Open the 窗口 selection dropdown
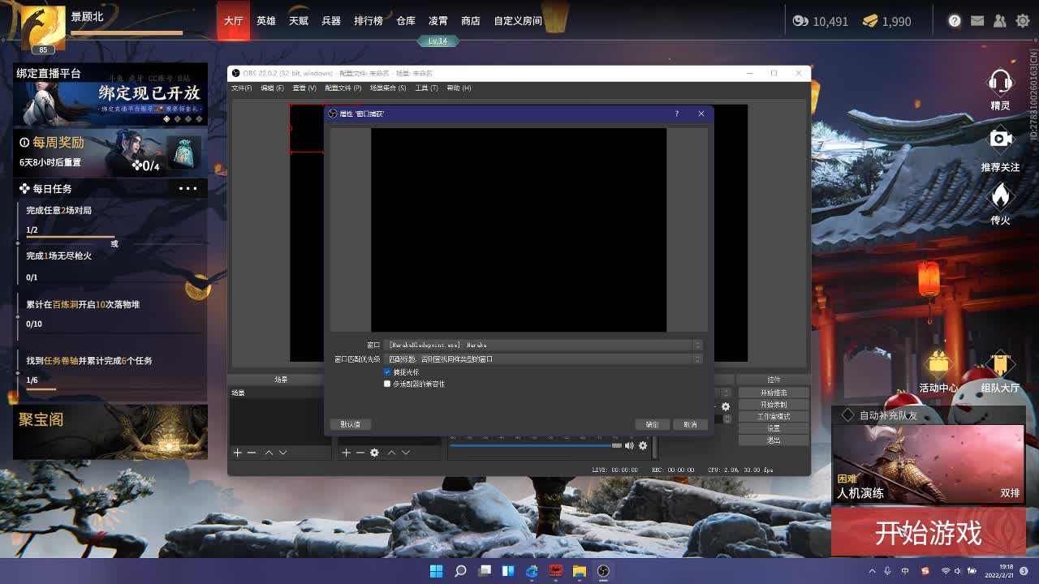The image size is (1039, 584). point(543,345)
